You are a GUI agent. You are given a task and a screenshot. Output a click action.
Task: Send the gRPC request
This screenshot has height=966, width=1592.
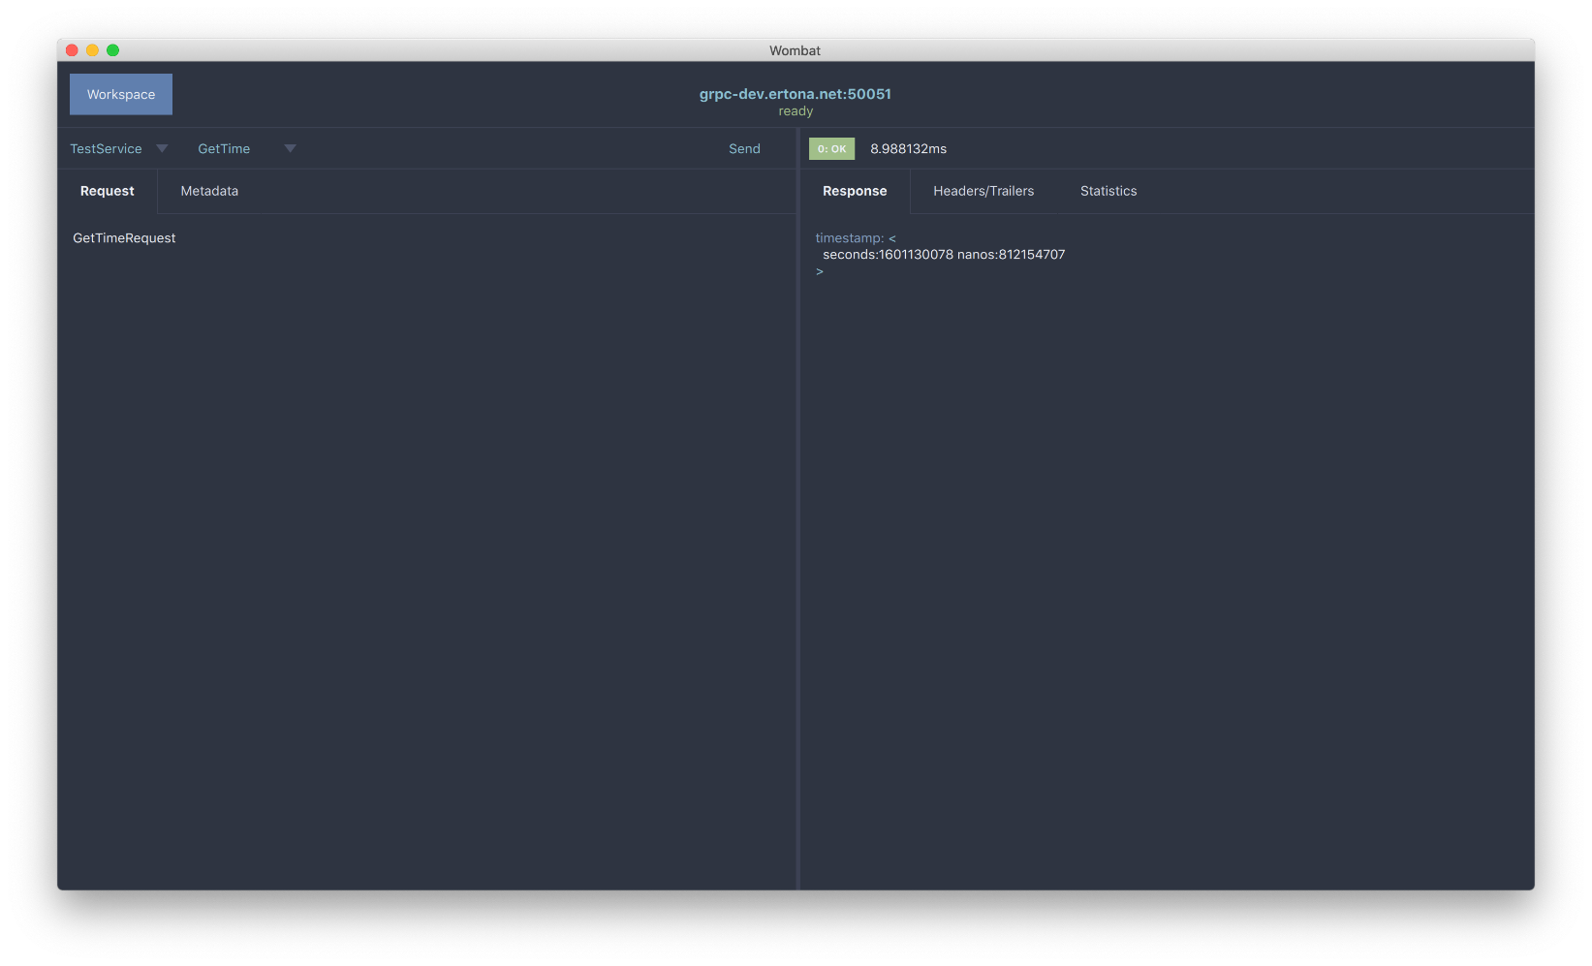tap(744, 148)
